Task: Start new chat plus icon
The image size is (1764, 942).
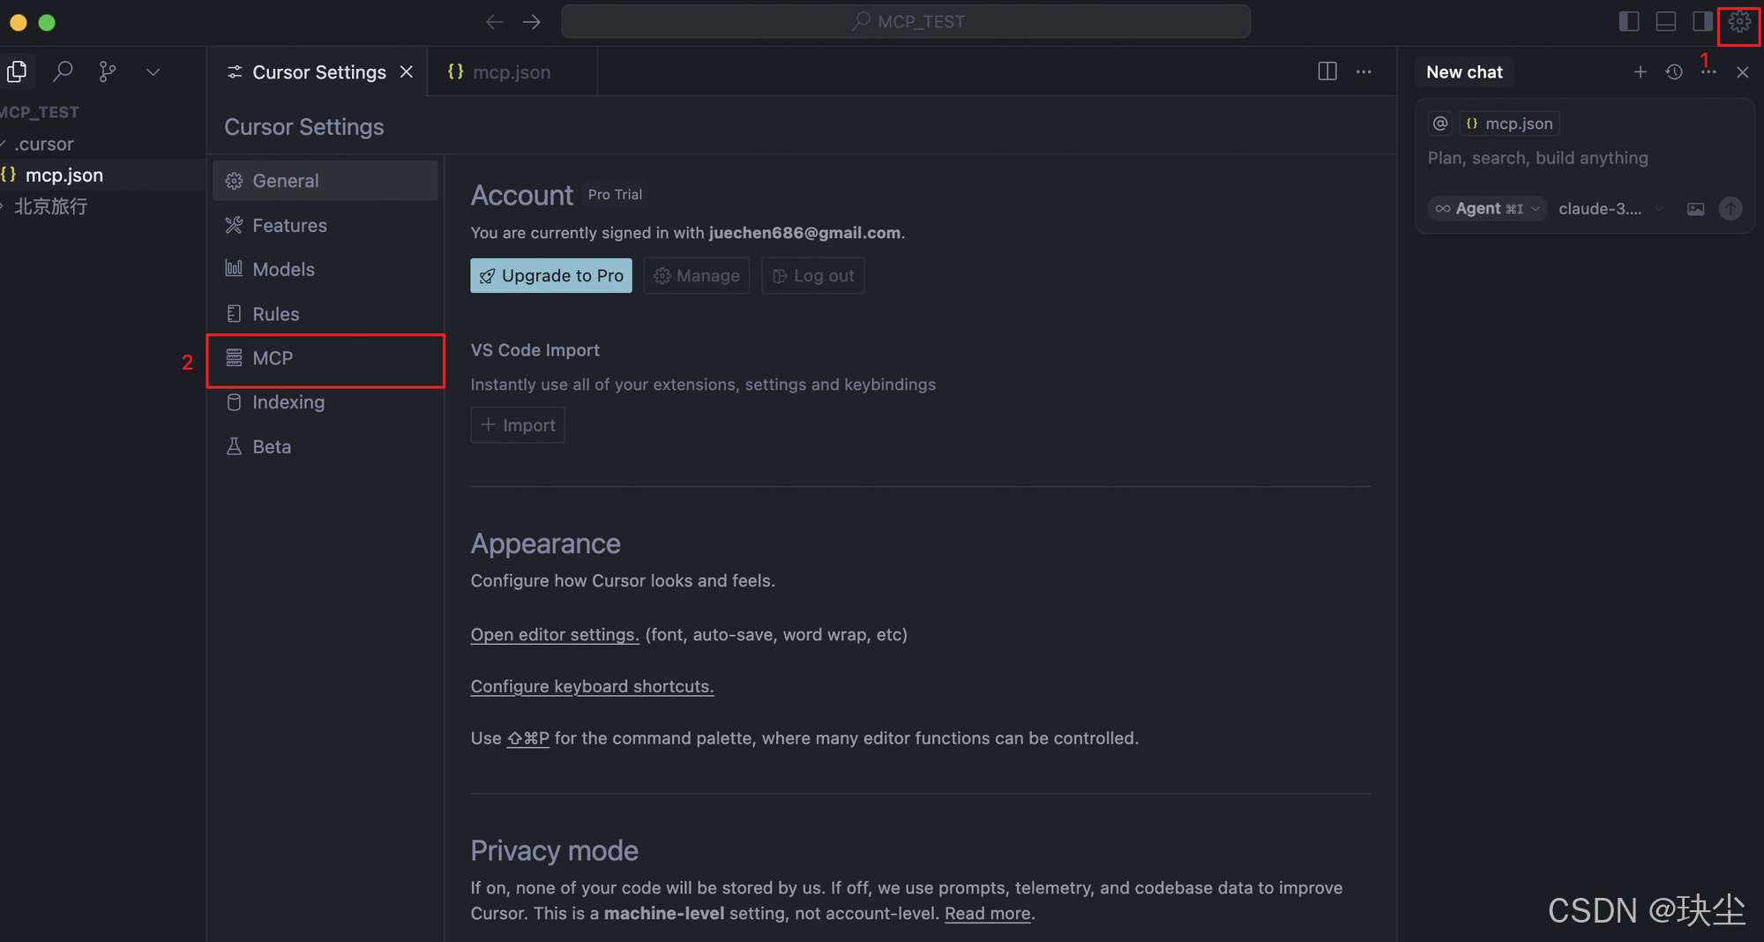Action: click(x=1640, y=72)
